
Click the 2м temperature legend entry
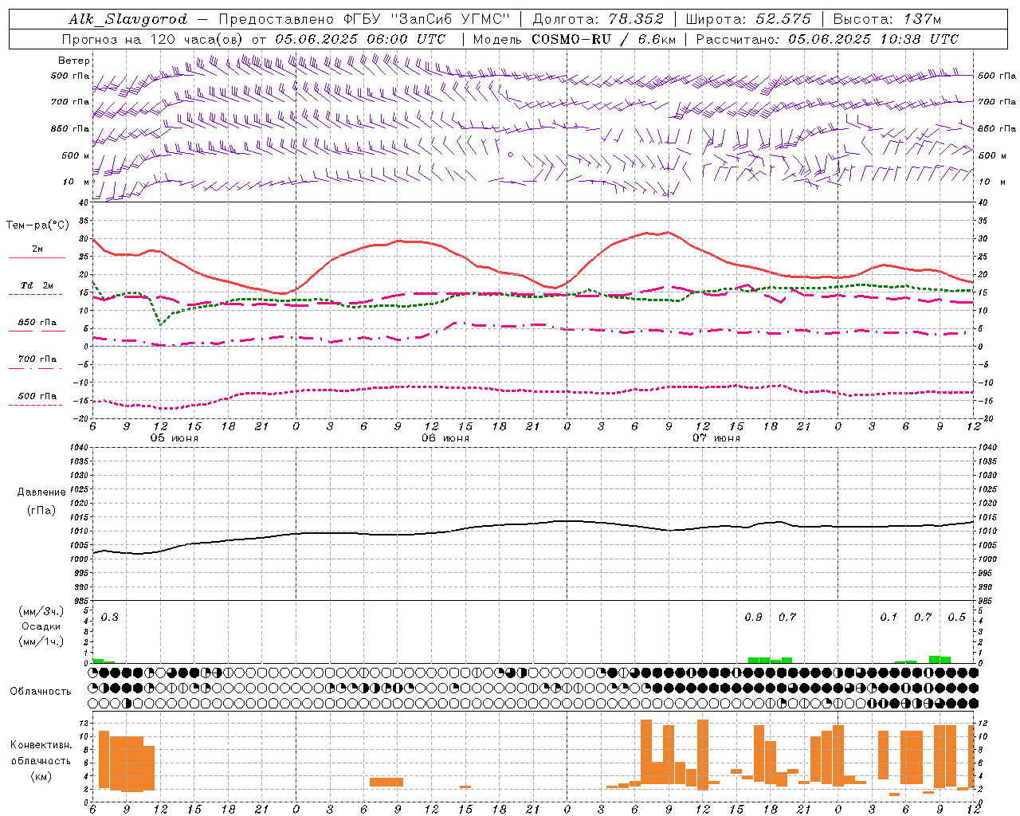click(x=37, y=249)
